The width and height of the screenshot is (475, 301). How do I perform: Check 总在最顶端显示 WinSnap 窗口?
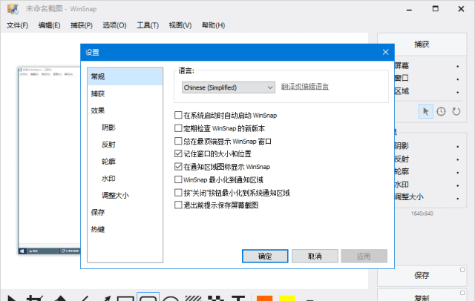point(178,141)
